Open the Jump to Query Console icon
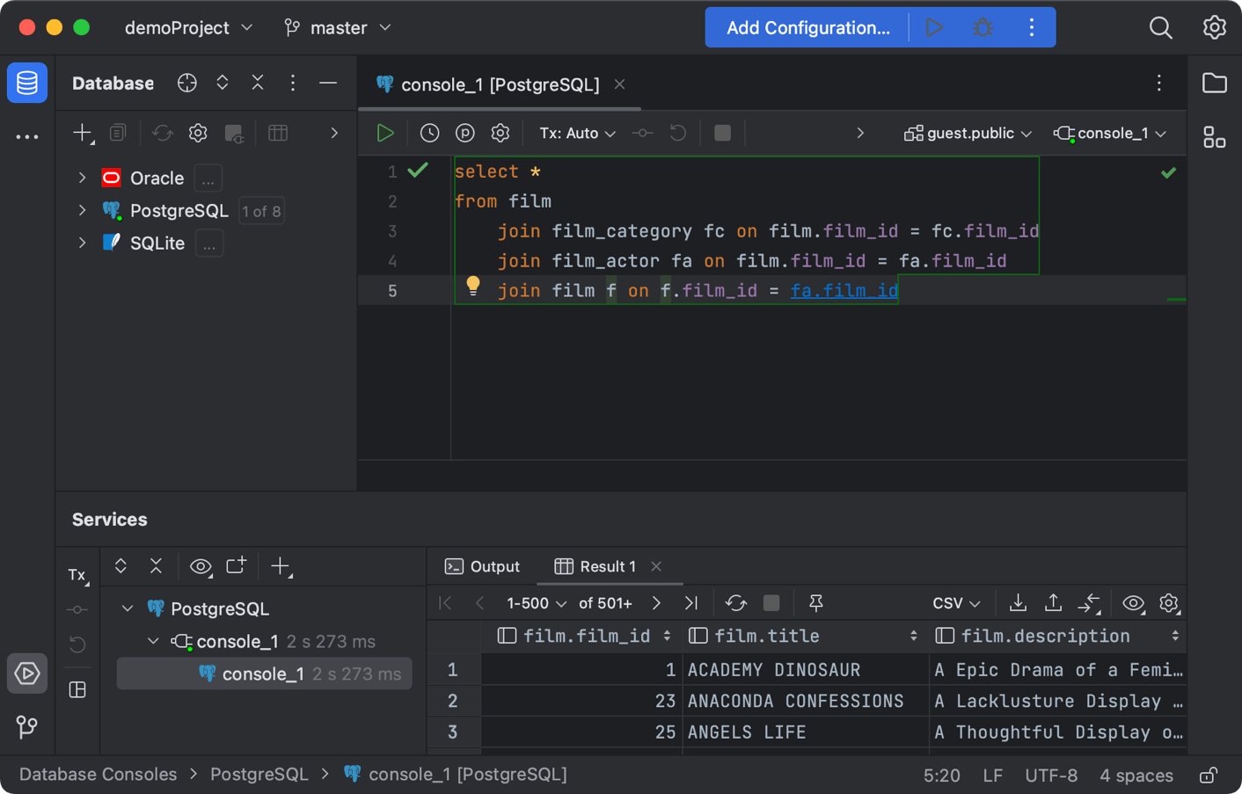Viewport: 1242px width, 794px height. (x=1089, y=604)
